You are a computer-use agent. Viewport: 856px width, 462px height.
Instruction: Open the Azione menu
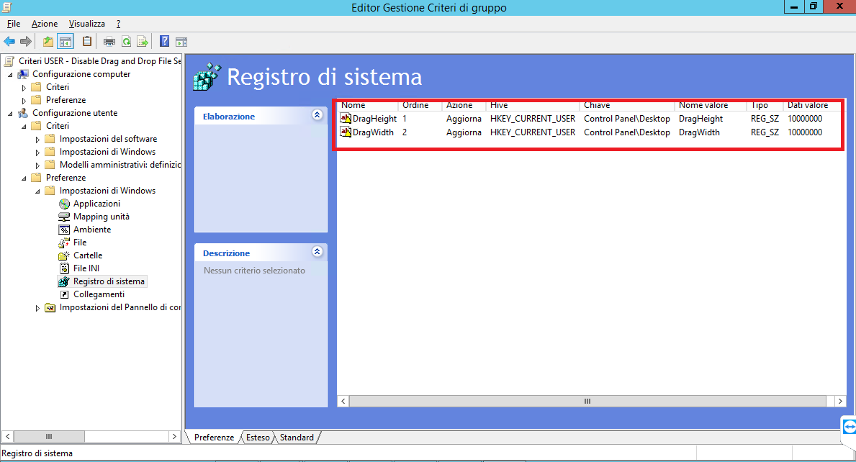point(45,24)
